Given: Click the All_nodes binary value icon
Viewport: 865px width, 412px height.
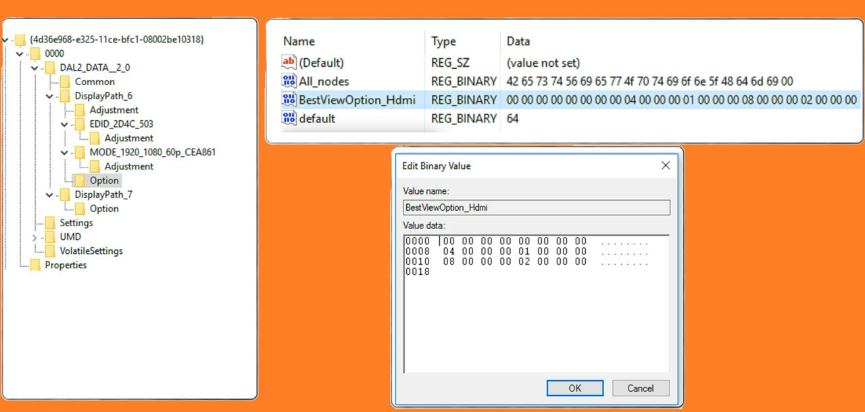Looking at the screenshot, I should [289, 81].
